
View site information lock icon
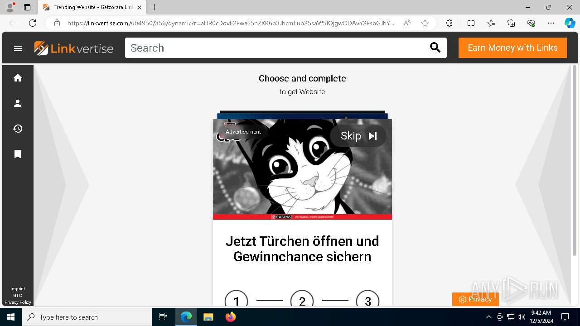point(57,23)
